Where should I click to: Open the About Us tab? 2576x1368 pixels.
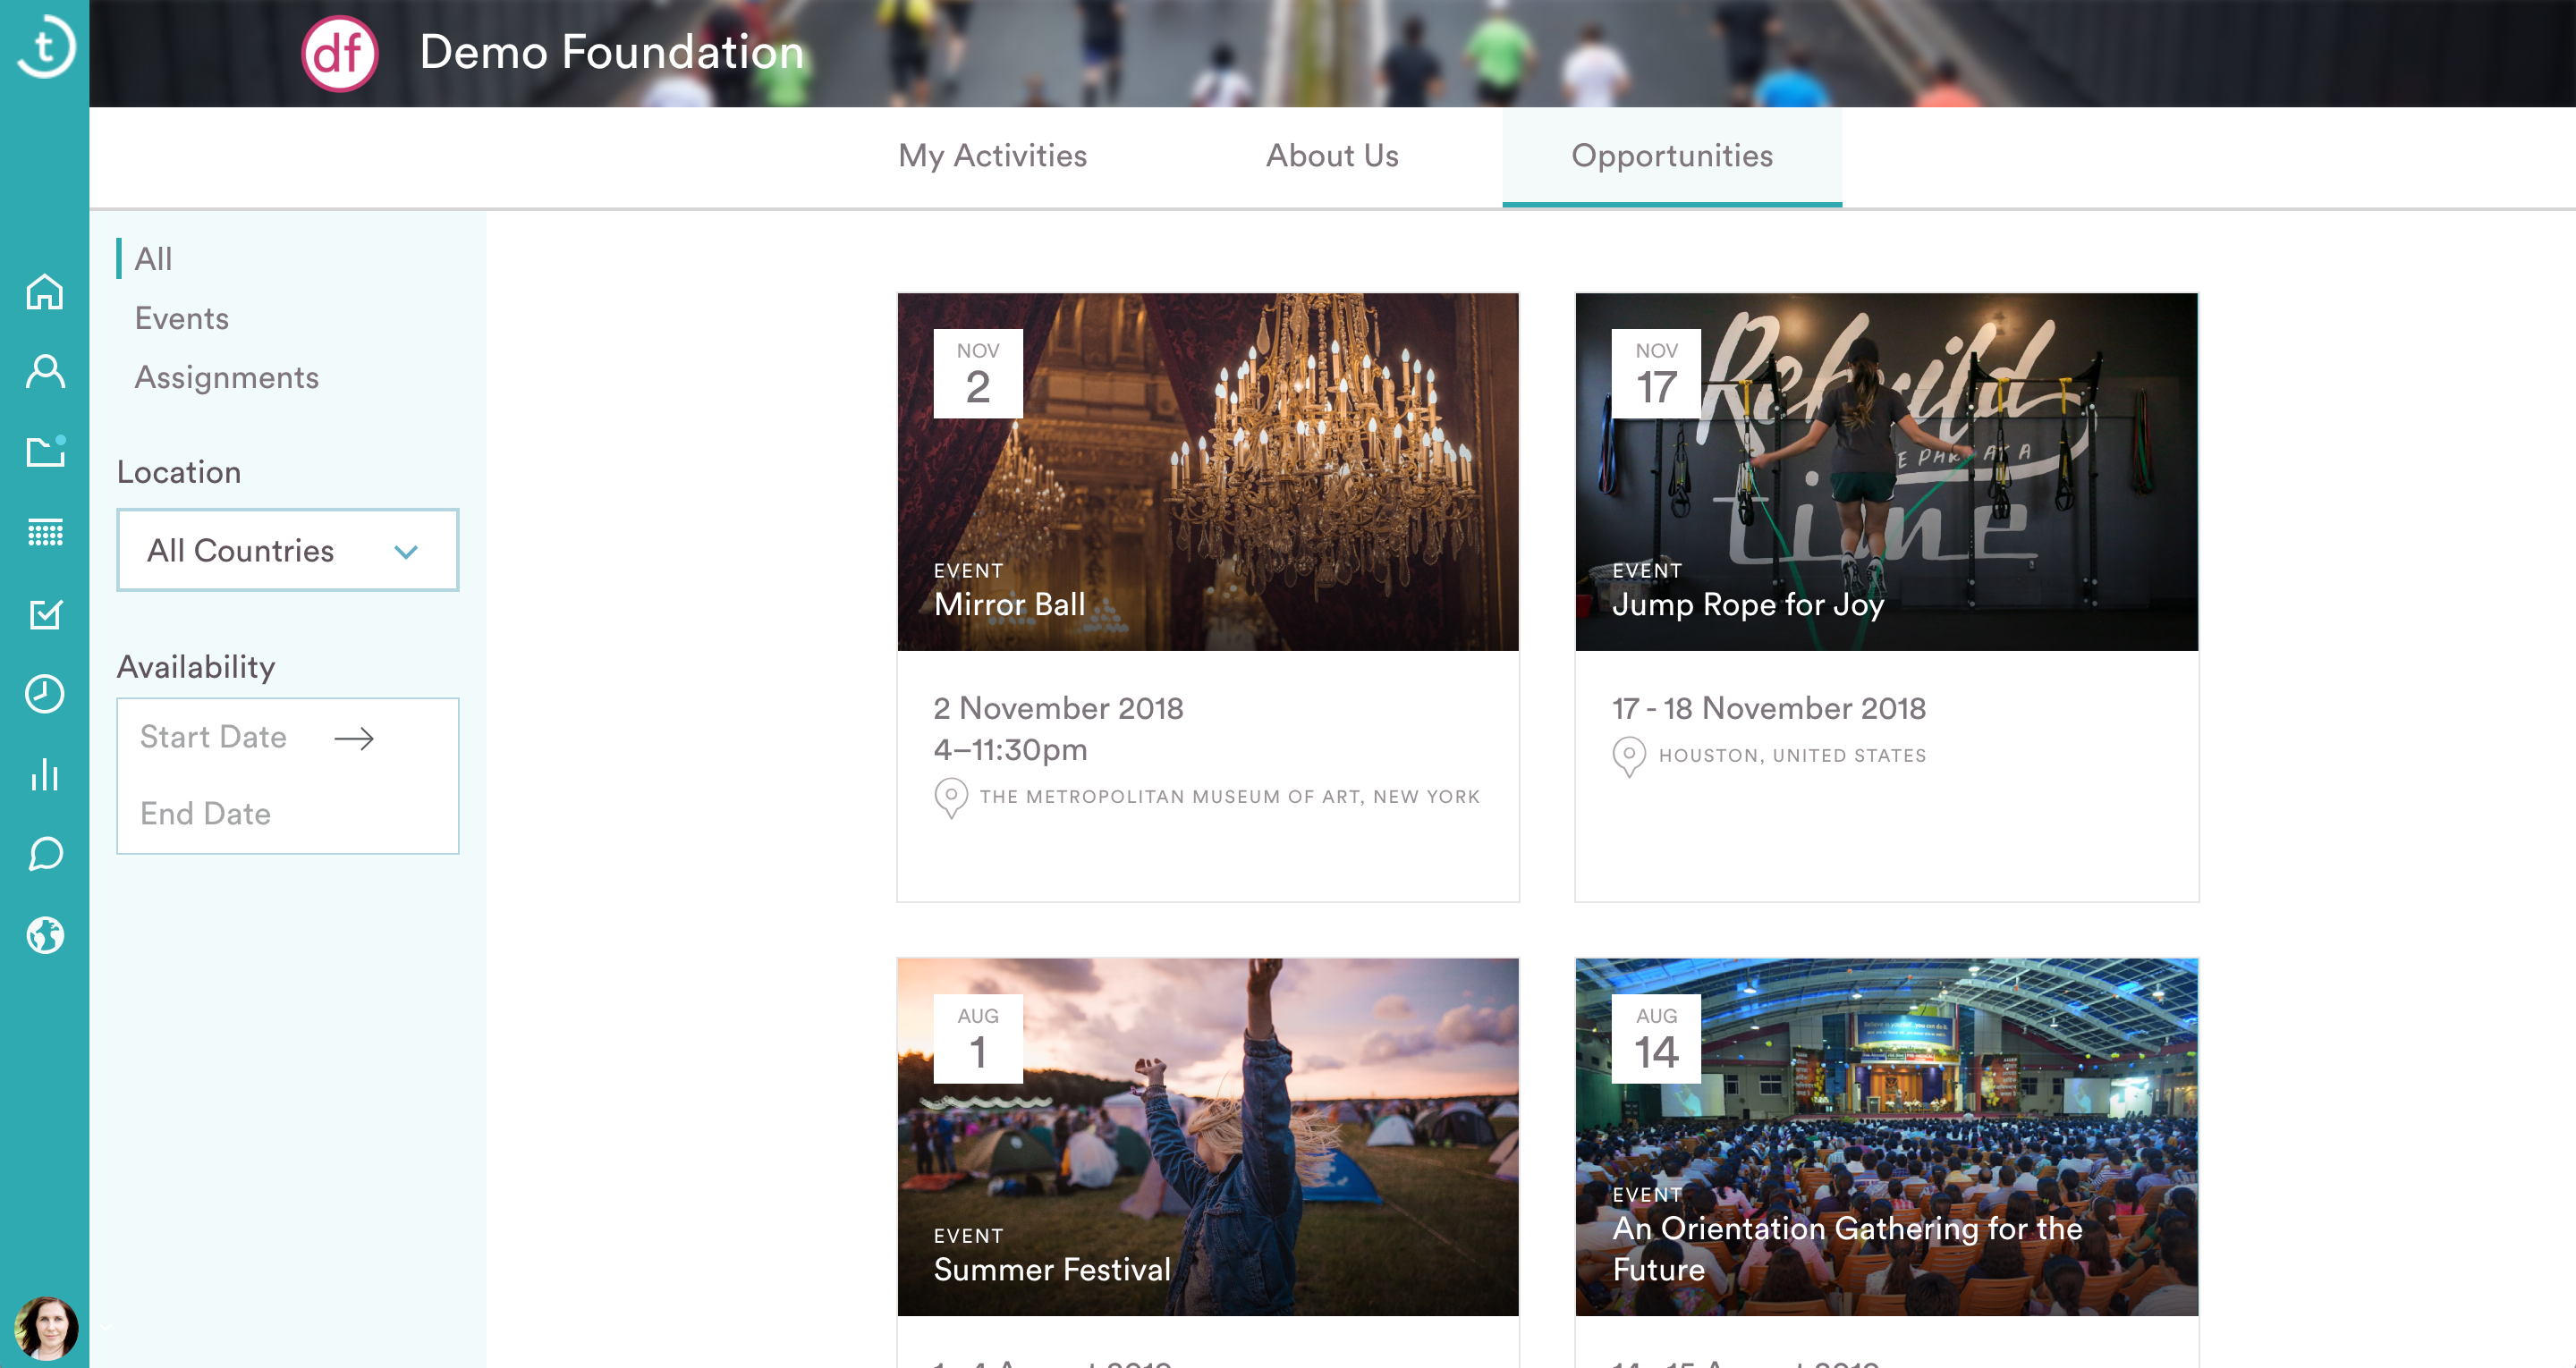pyautogui.click(x=1334, y=156)
